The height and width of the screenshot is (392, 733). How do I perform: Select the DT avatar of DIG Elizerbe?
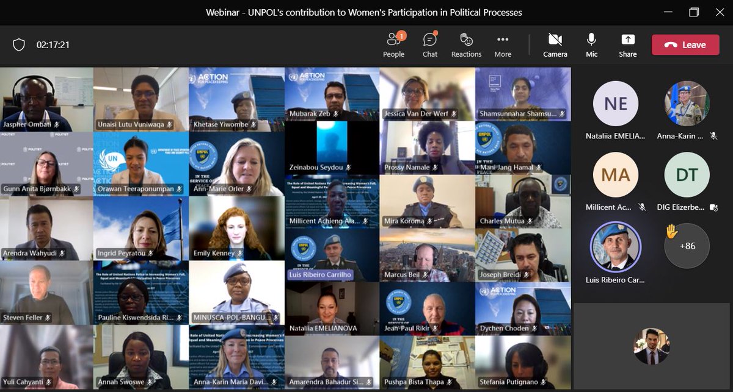tap(687, 174)
